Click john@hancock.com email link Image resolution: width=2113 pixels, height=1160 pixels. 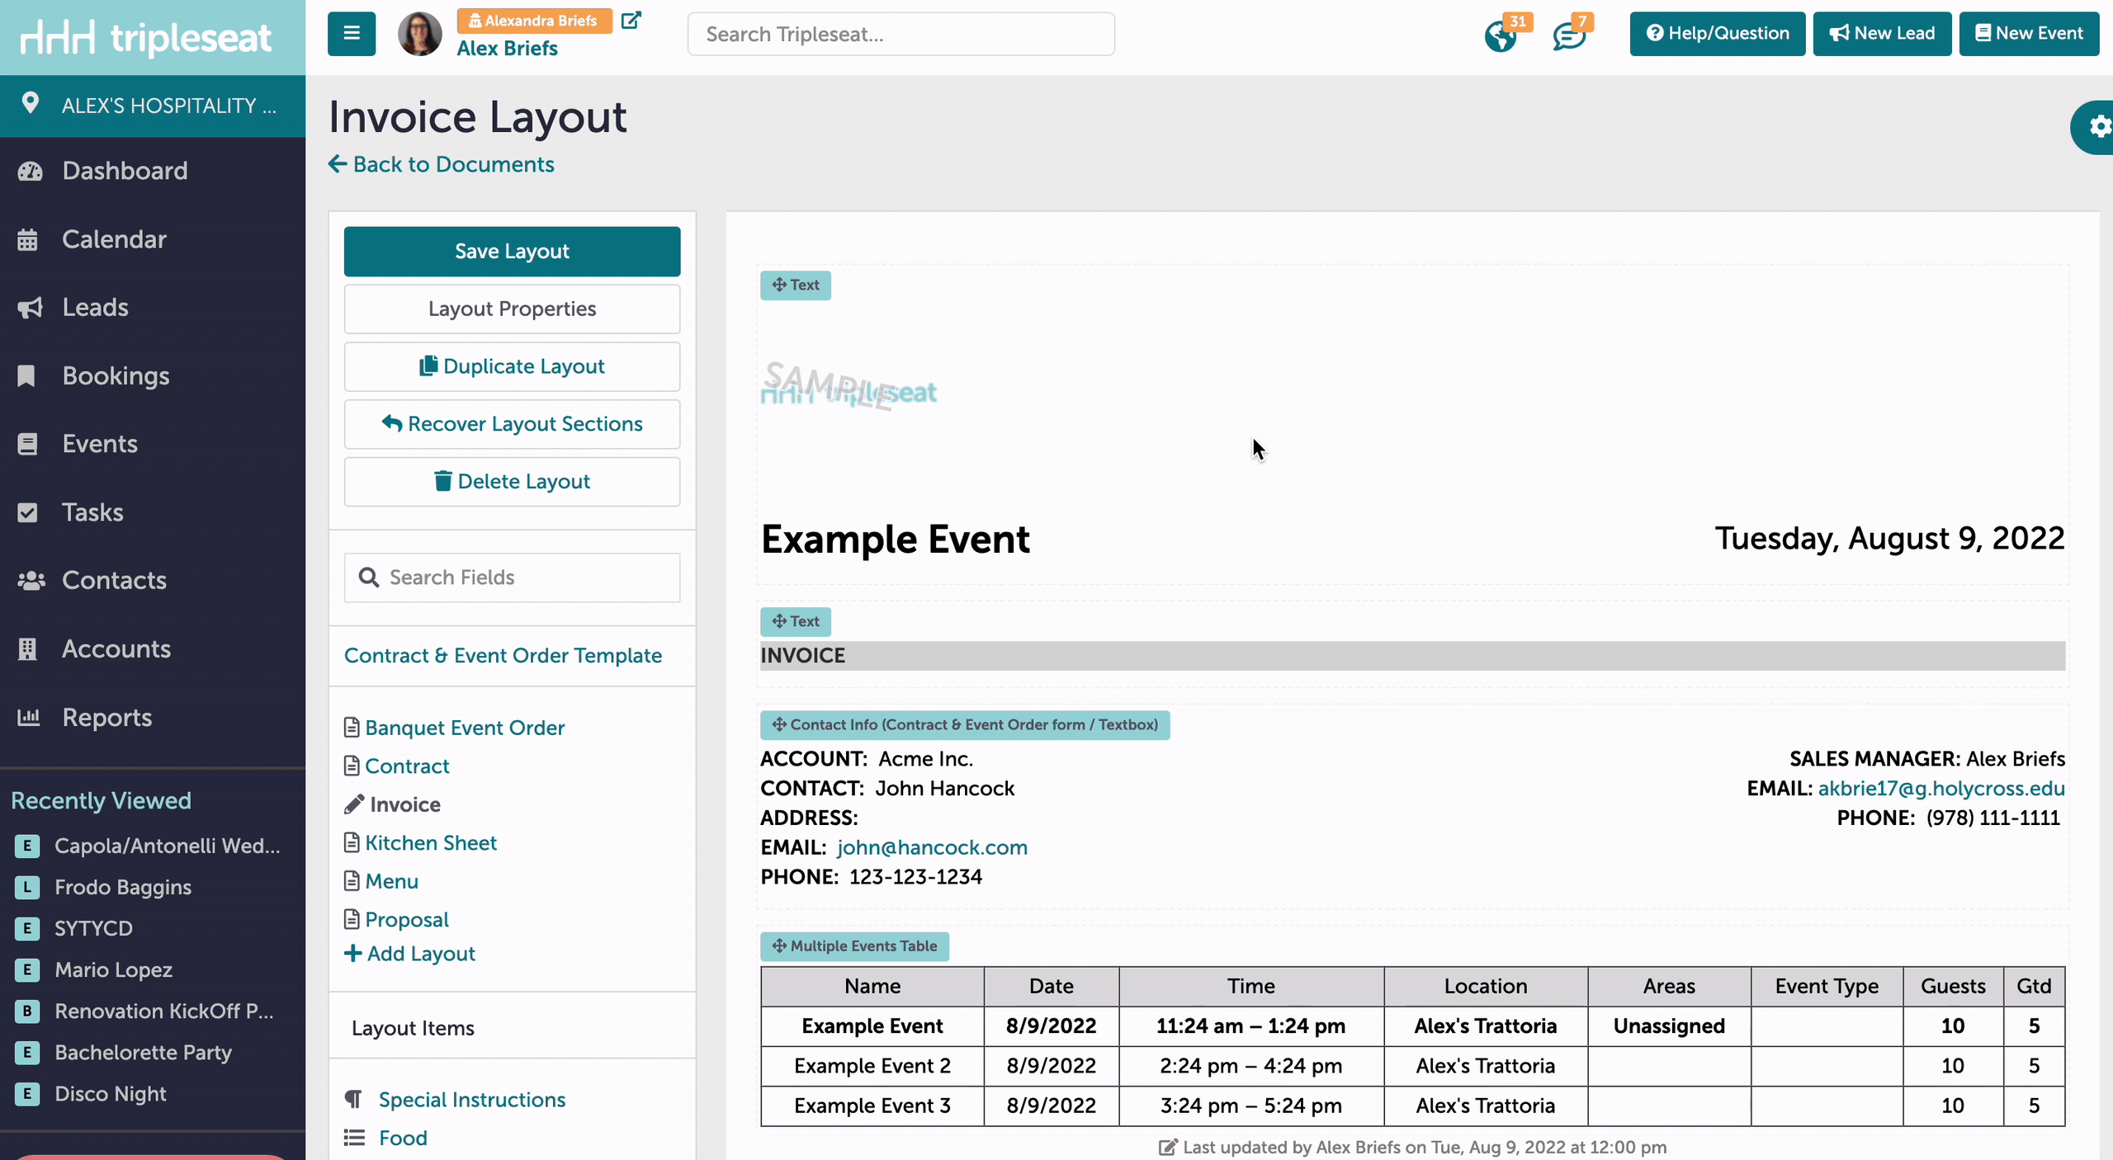pyautogui.click(x=932, y=848)
